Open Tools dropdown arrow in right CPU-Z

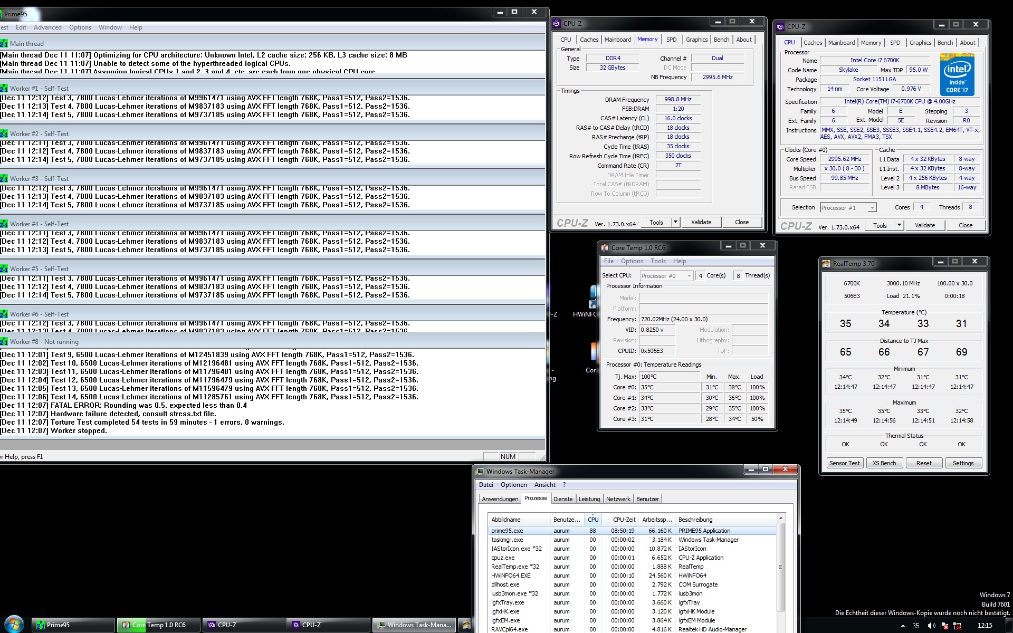(x=899, y=225)
